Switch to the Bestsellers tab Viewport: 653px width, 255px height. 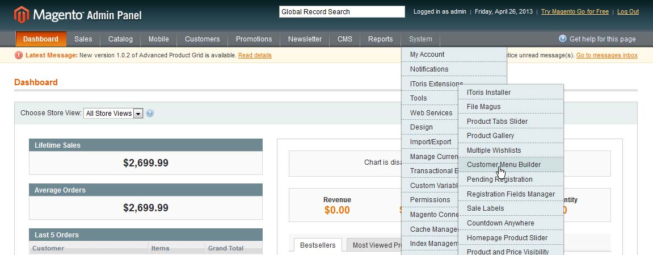[x=318, y=245]
